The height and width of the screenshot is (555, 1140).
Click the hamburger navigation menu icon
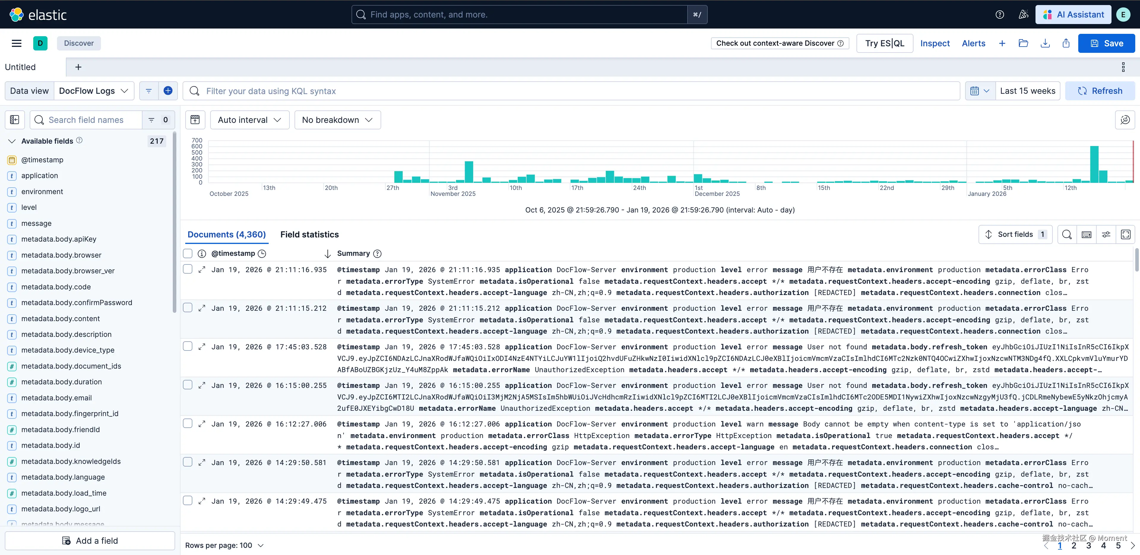(16, 43)
